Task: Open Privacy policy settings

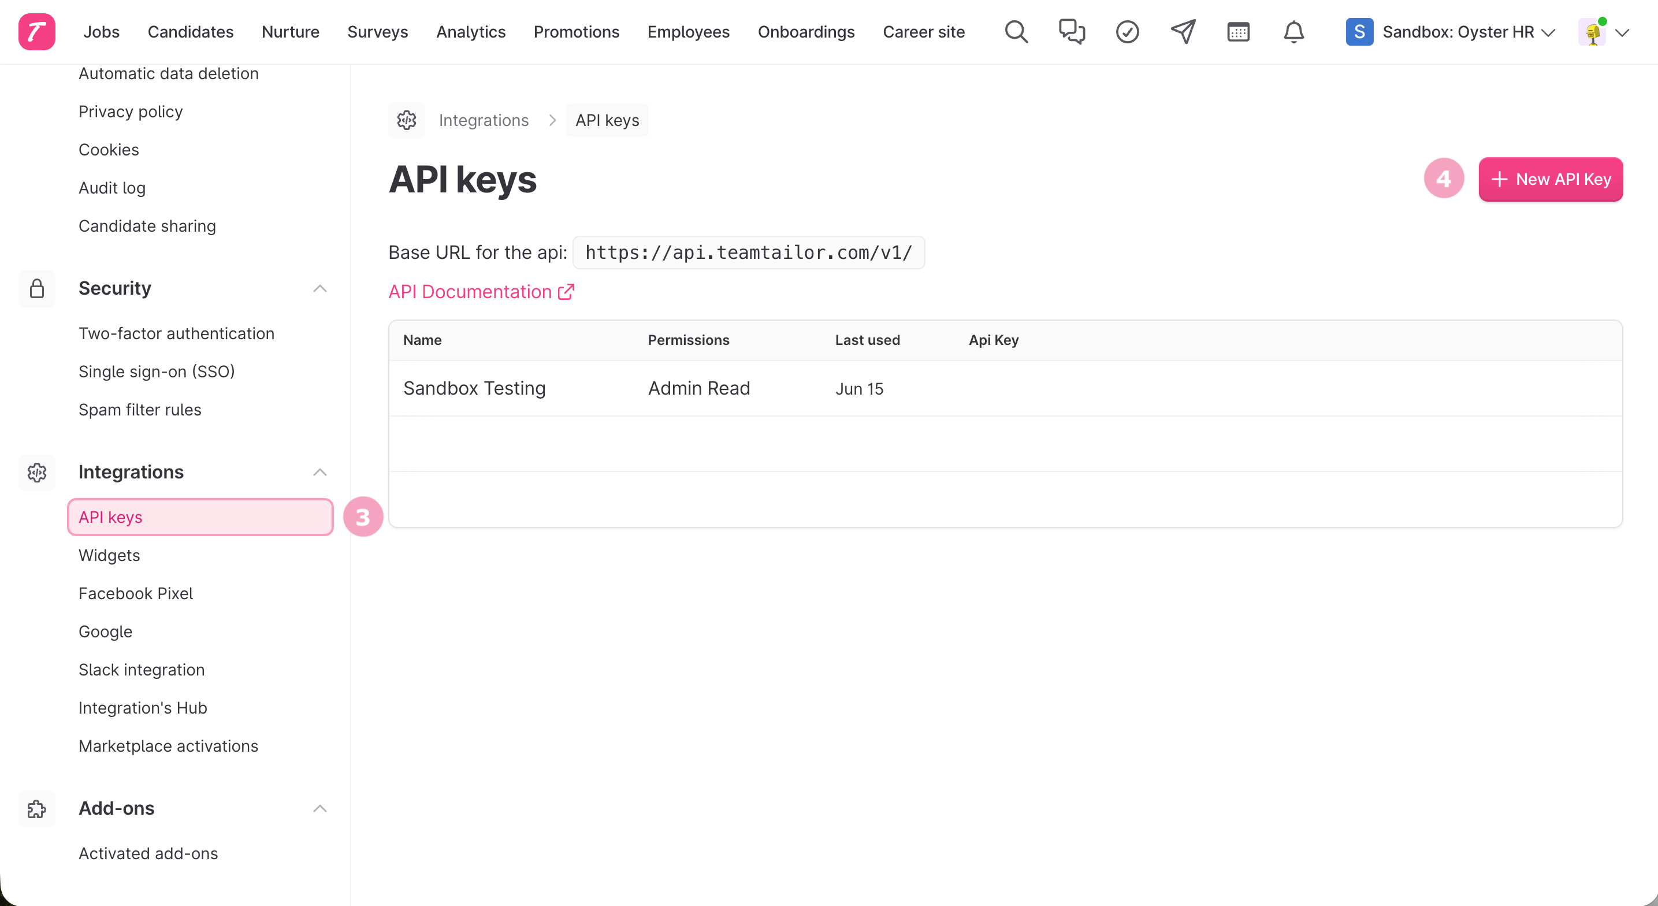Action: point(131,112)
